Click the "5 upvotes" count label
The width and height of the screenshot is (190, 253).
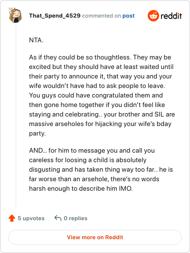pos(31,218)
